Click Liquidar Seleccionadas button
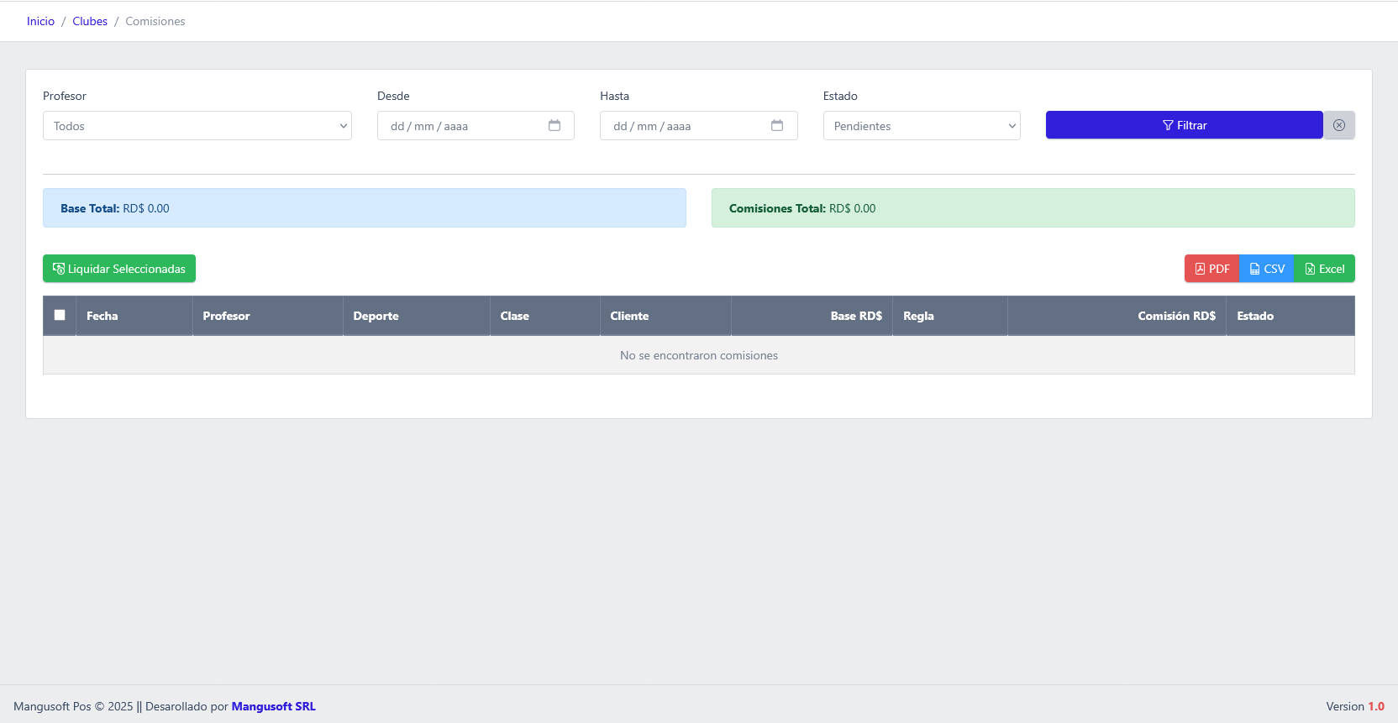1398x723 pixels. [x=119, y=269]
